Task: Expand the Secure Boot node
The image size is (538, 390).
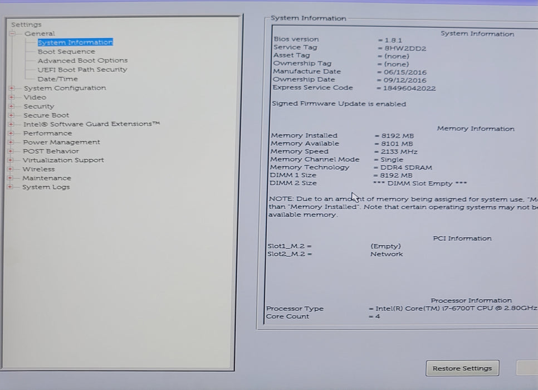Action: [11, 115]
